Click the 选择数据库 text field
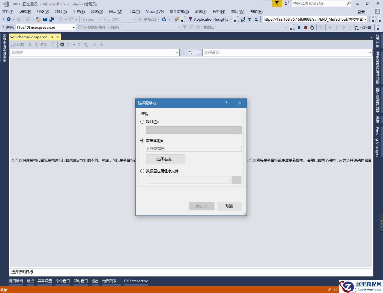Image resolution: width=383 pixels, height=293 pixels. point(194,148)
